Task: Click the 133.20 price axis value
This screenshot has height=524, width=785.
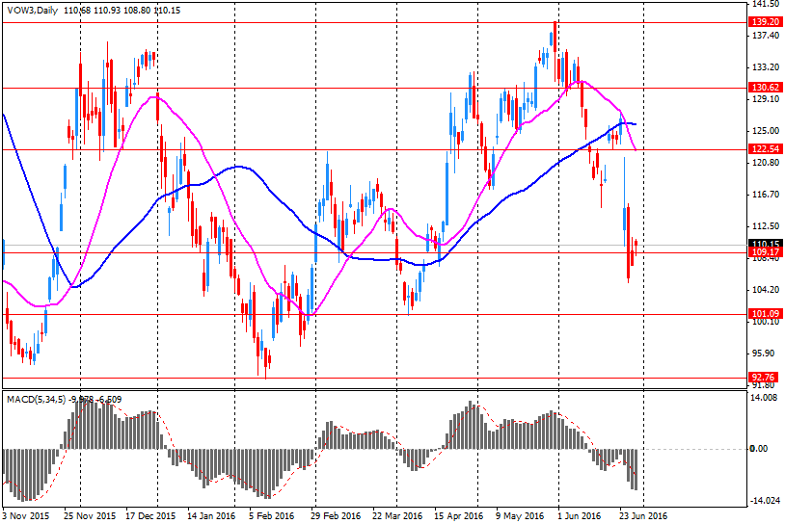Action: 766,67
